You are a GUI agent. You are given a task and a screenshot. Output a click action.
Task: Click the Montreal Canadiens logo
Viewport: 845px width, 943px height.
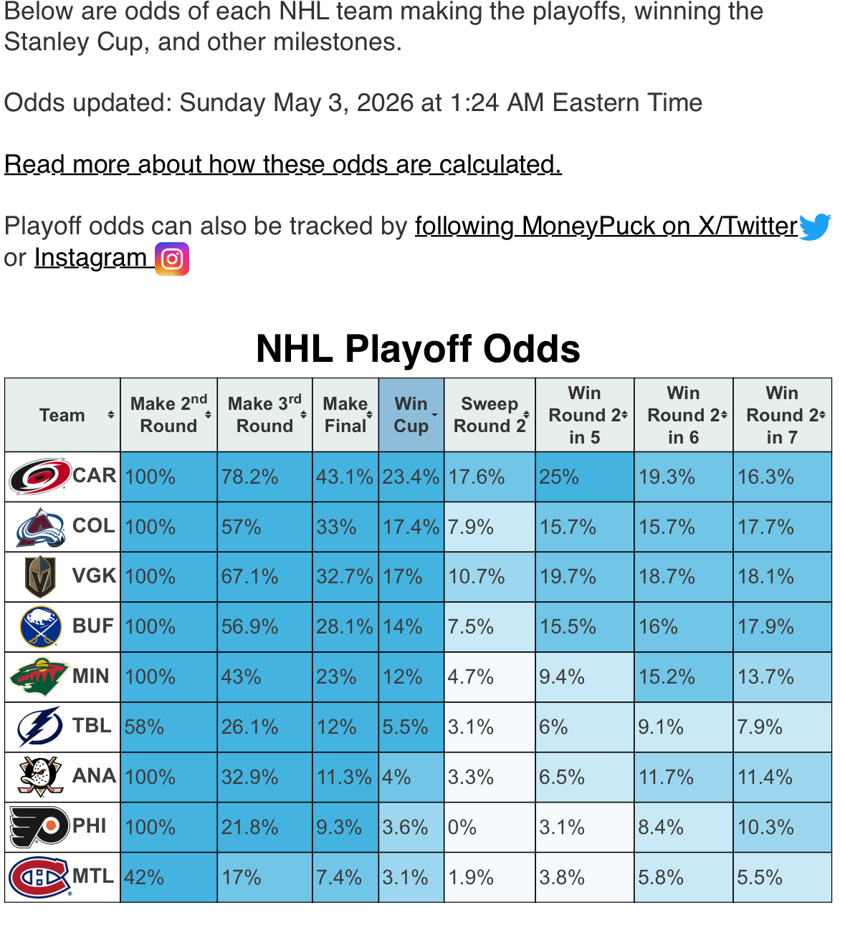[x=40, y=877]
